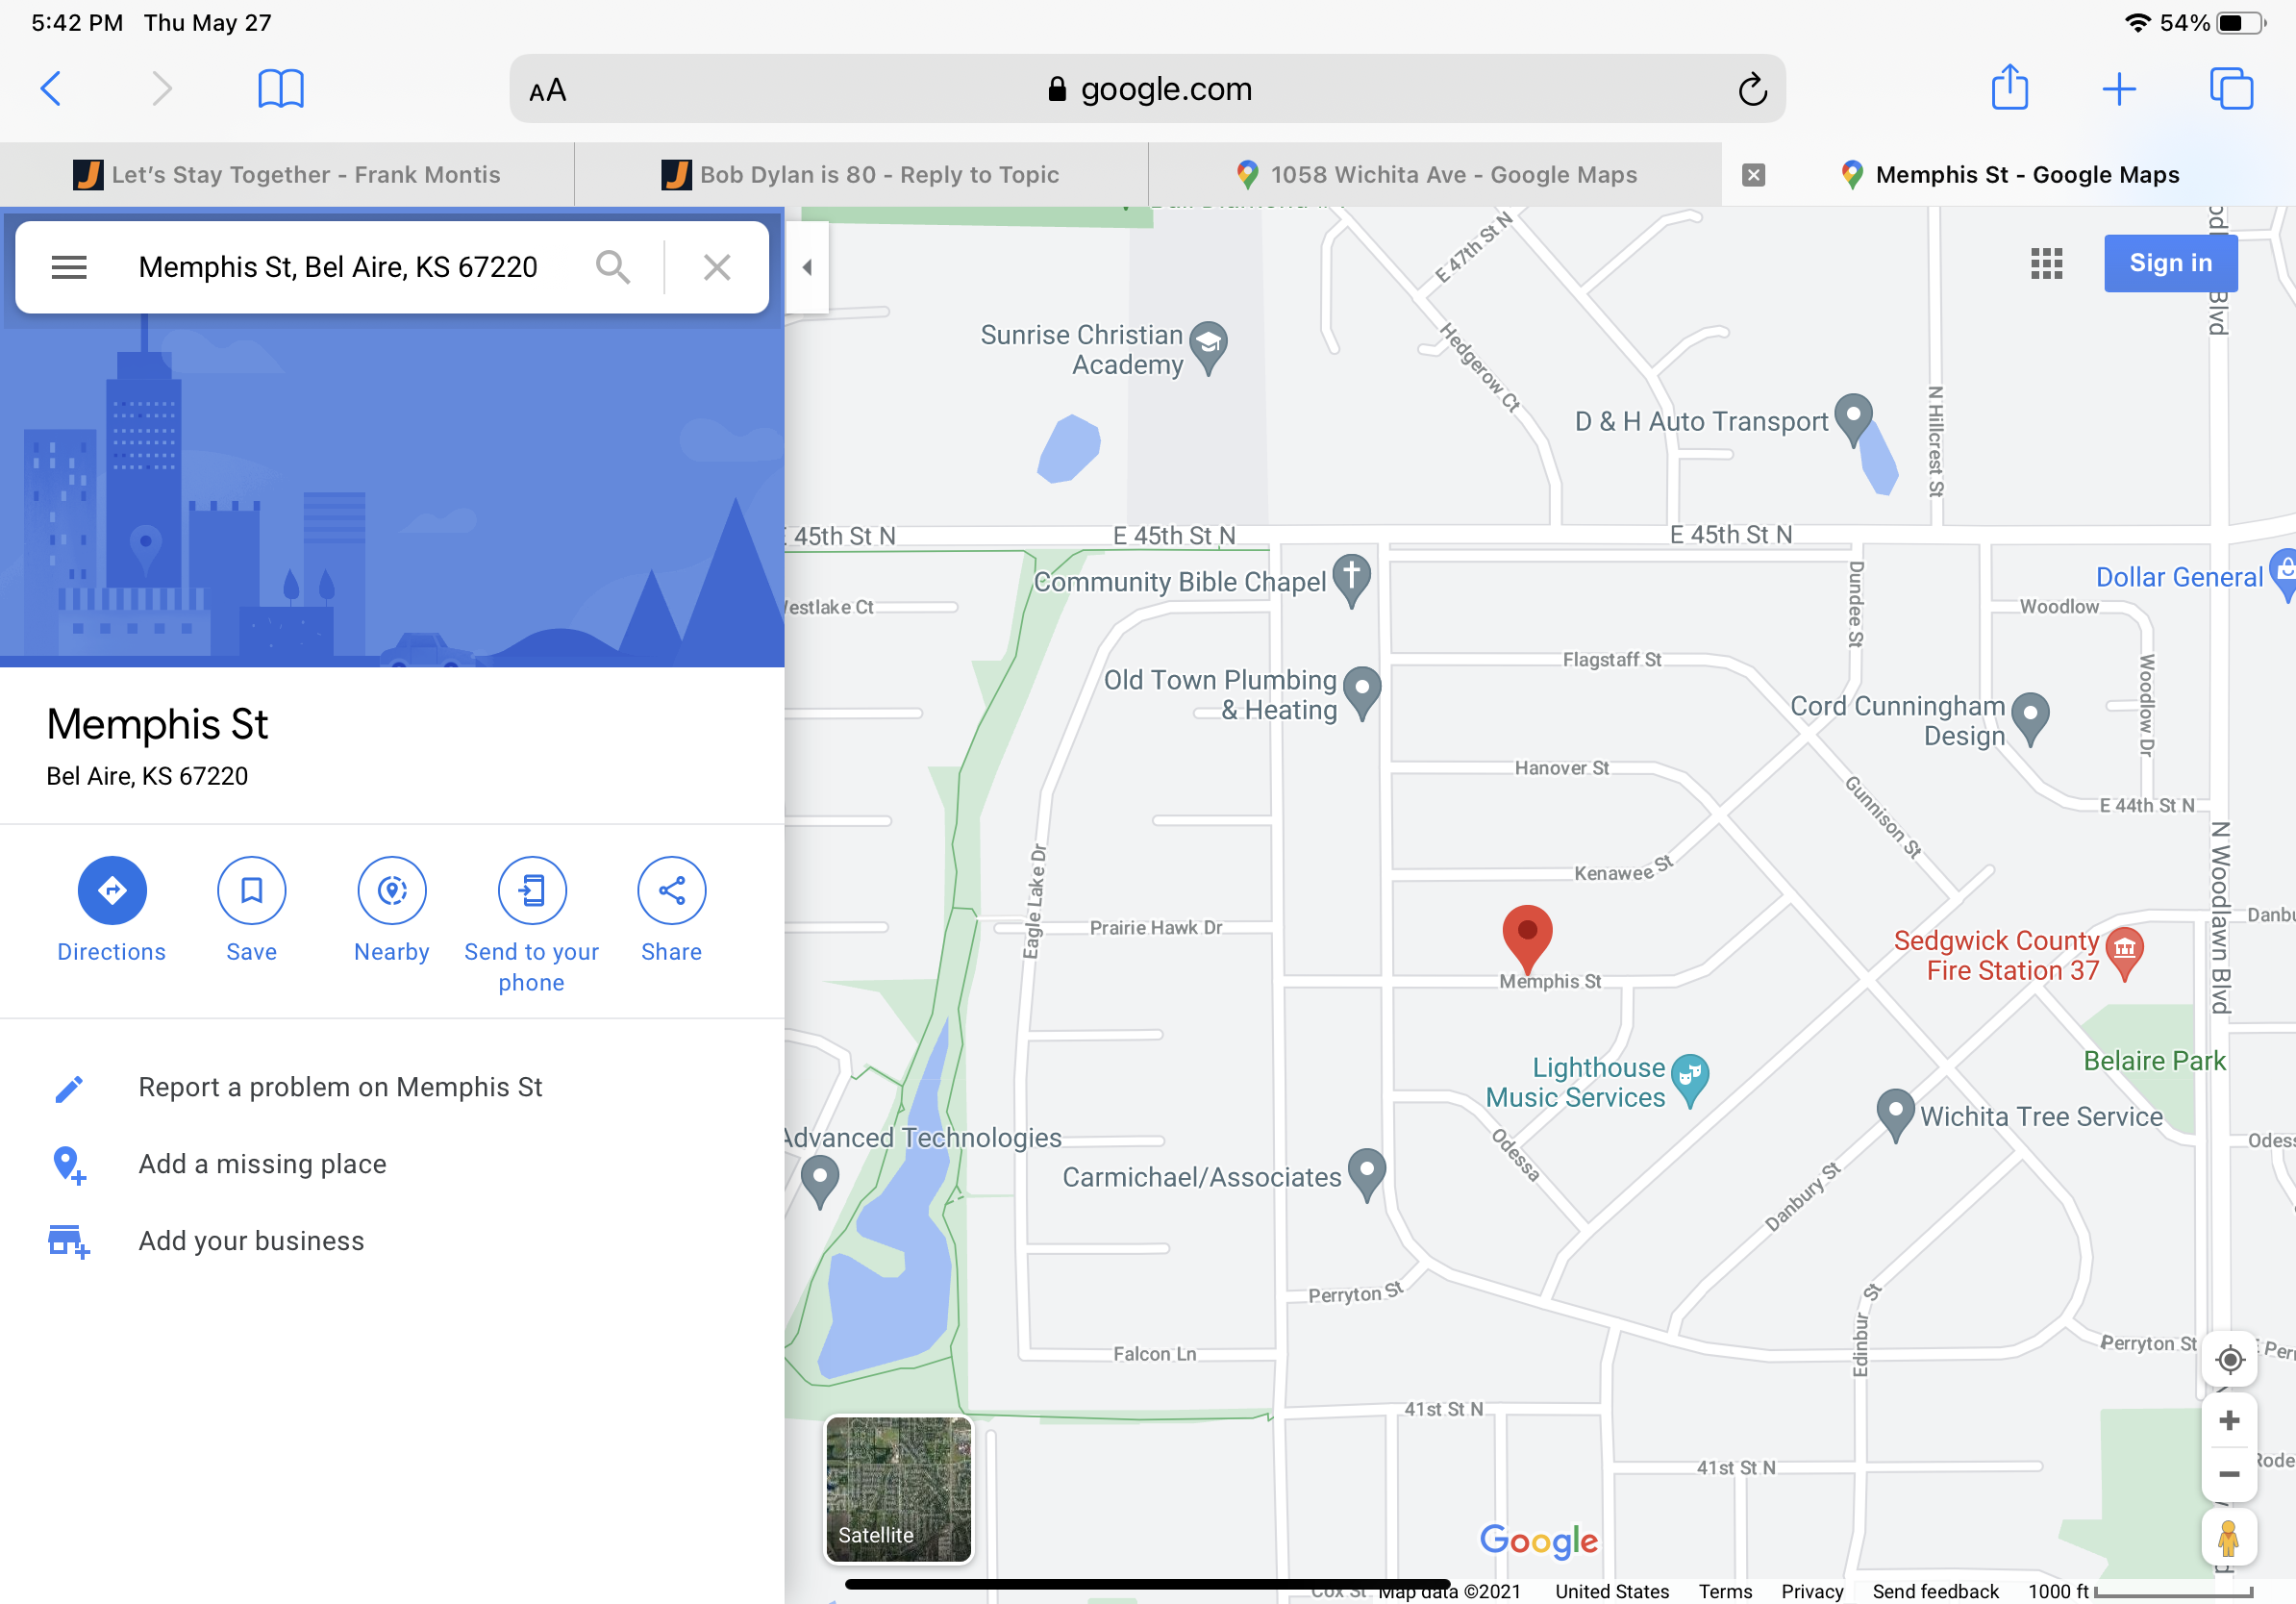This screenshot has width=2296, height=1604.
Task: Select Wichita Tree Service marker
Action: tap(1895, 1115)
